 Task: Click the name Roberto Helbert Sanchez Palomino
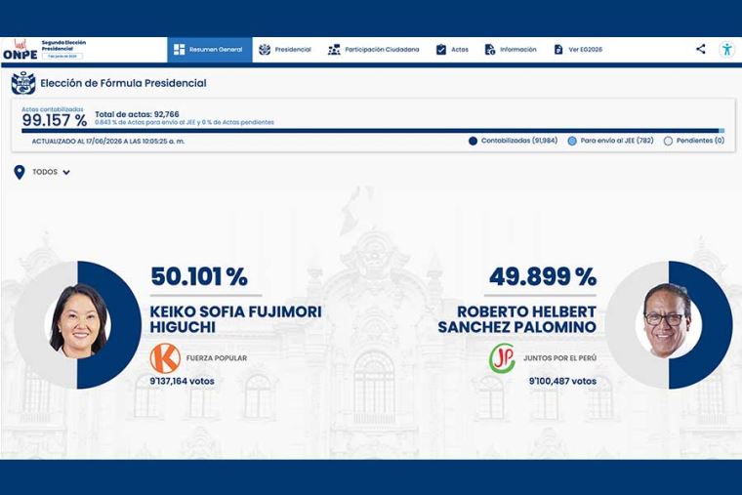[516, 319]
